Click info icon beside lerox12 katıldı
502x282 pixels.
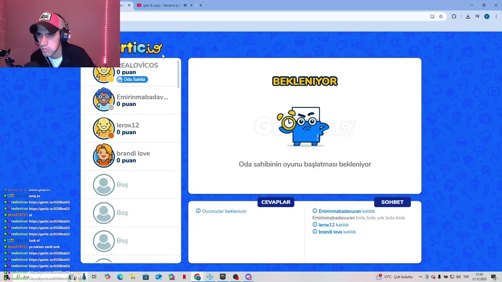(x=315, y=225)
